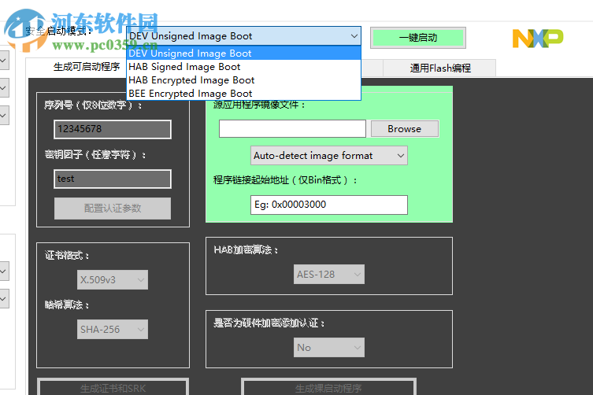This screenshot has height=395, width=593.
Task: Open Auto-detect image format dropdown
Action: tap(329, 156)
